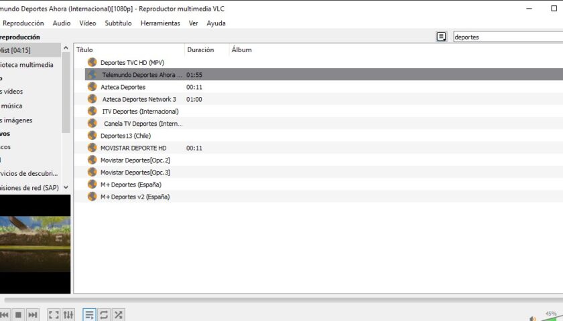
Task: Click stream icon beside M+ Deportes v2
Action: pos(92,197)
